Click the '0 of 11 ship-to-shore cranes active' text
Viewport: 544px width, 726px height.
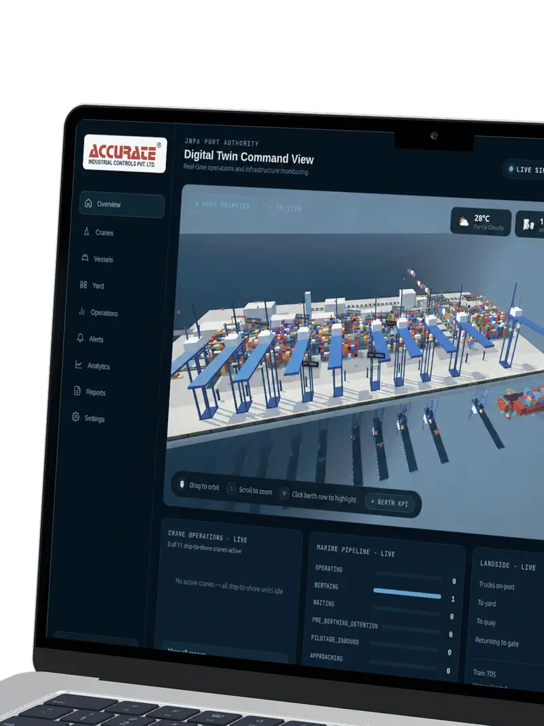205,548
